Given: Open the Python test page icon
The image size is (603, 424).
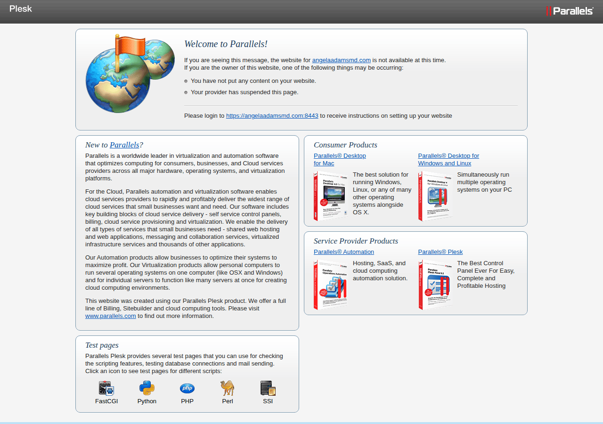Looking at the screenshot, I should 147,388.
